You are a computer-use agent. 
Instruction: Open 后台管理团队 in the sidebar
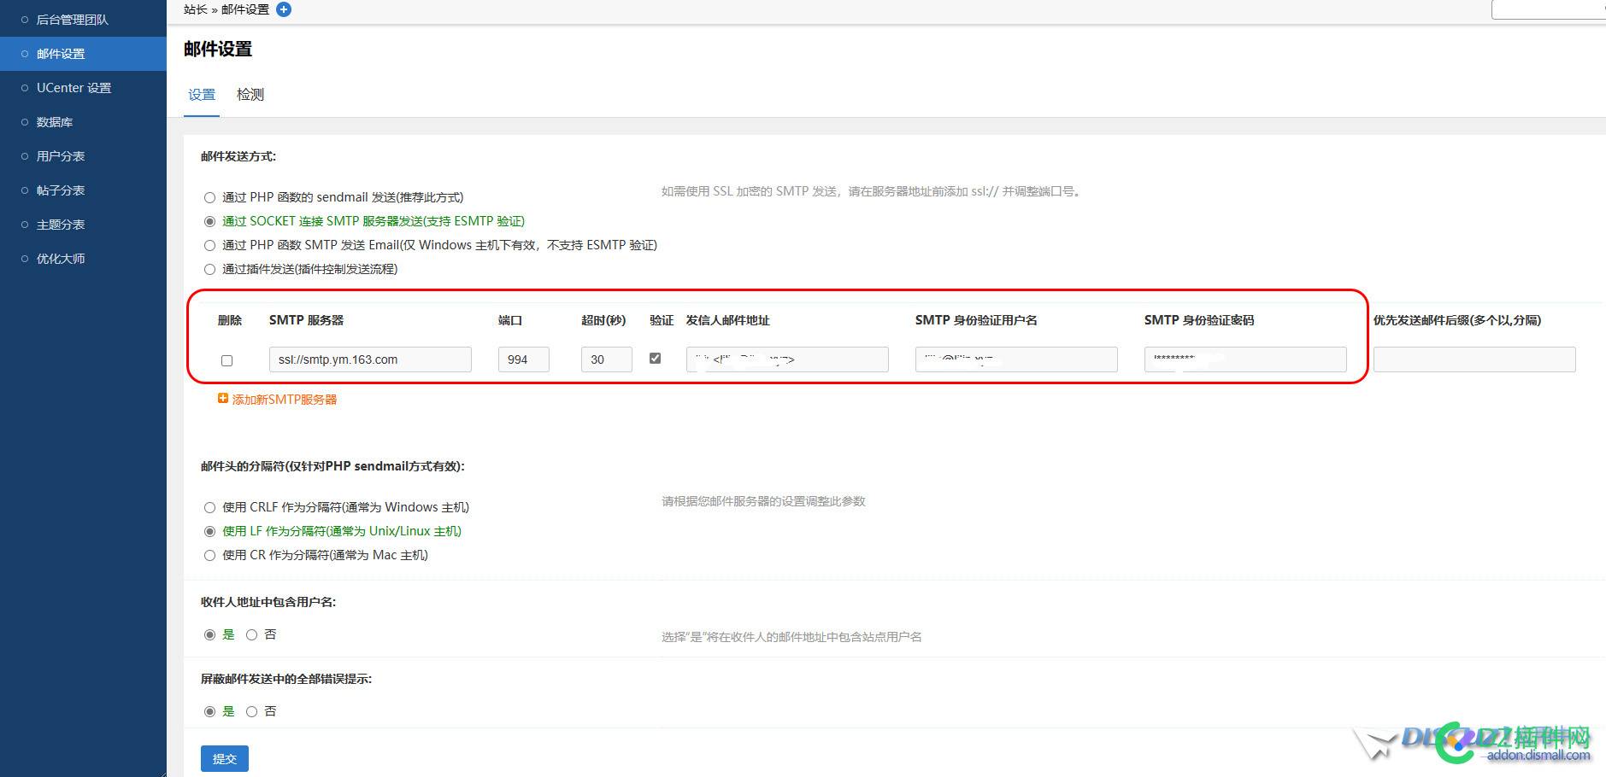pos(72,20)
